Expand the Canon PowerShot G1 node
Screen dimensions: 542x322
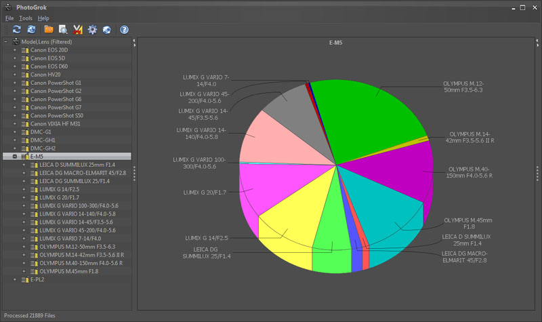(14, 83)
